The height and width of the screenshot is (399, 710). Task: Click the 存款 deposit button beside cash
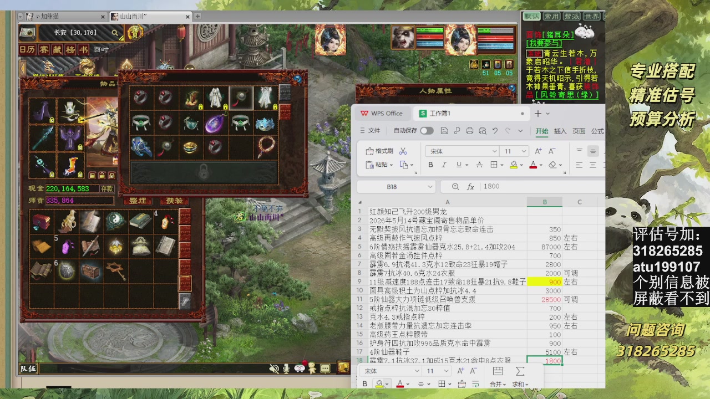click(106, 189)
